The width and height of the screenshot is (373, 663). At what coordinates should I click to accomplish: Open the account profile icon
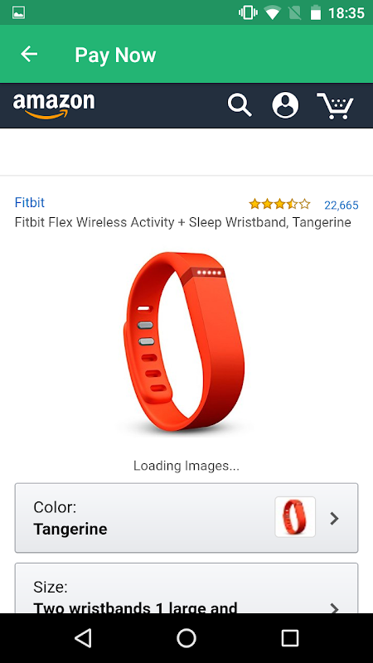click(285, 105)
